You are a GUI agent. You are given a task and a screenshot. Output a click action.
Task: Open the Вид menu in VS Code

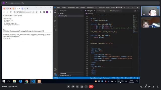click(77, 7)
